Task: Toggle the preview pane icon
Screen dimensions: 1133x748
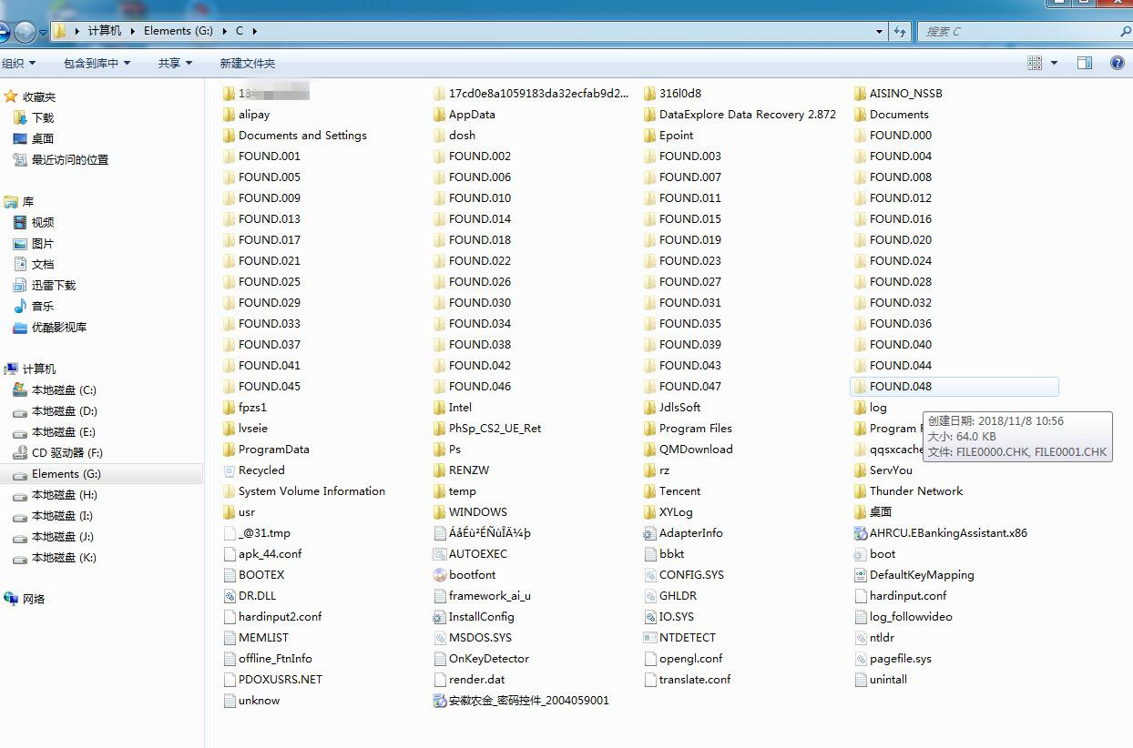Action: point(1084,63)
